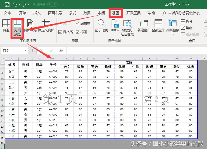Select the cell with name 张三
Image resolution: width=207 pixels, height=149 pixels.
pos(12,71)
